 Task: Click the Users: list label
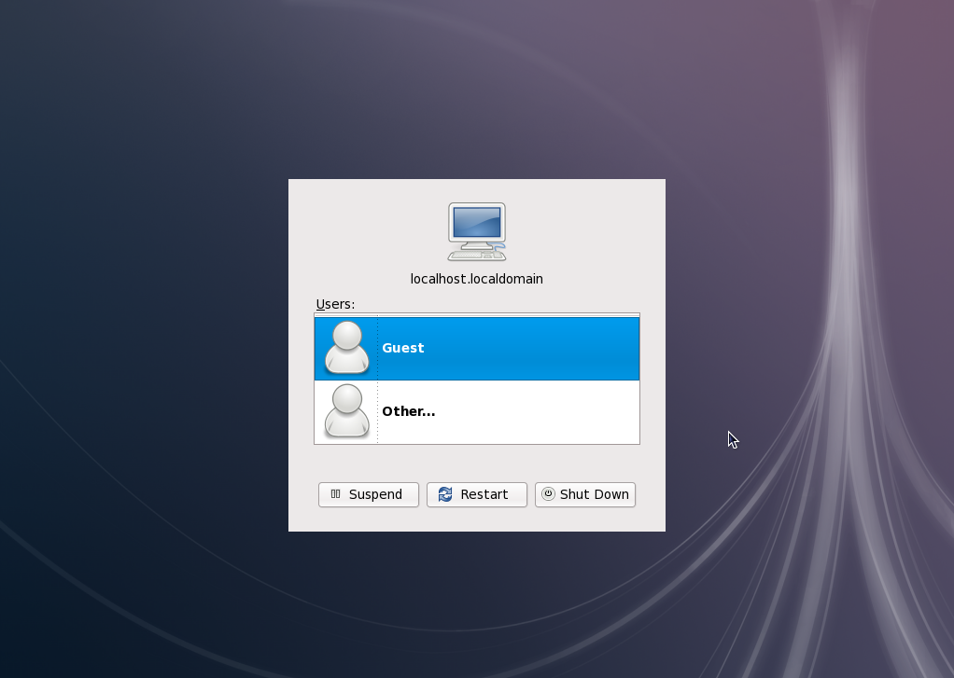335,304
